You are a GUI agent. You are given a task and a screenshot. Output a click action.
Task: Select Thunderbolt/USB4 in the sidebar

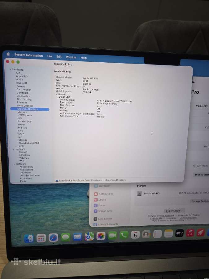click(29, 143)
